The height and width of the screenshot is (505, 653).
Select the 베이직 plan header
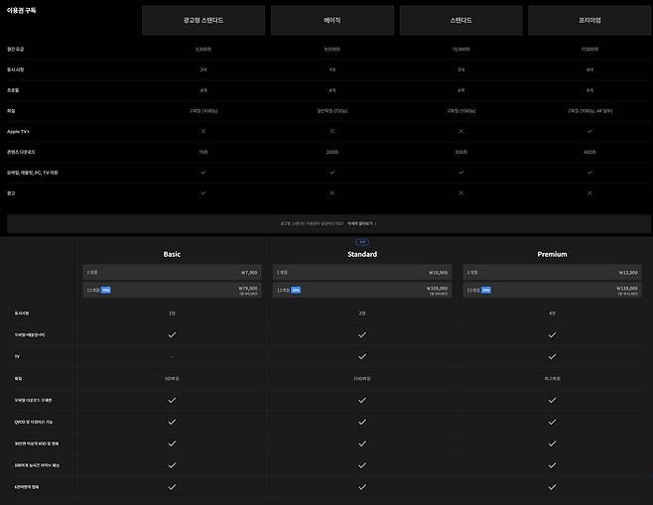(x=332, y=20)
